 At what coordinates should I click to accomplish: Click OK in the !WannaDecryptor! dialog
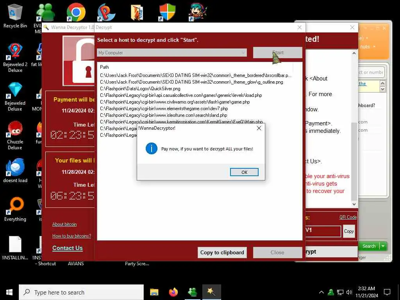[x=244, y=172]
